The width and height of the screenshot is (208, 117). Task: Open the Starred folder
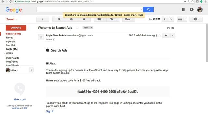(x=9, y=38)
